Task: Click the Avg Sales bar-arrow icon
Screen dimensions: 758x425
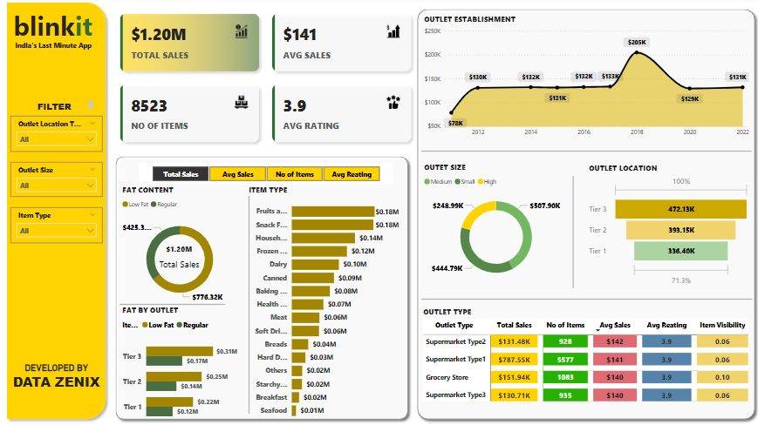Action: tap(393, 31)
